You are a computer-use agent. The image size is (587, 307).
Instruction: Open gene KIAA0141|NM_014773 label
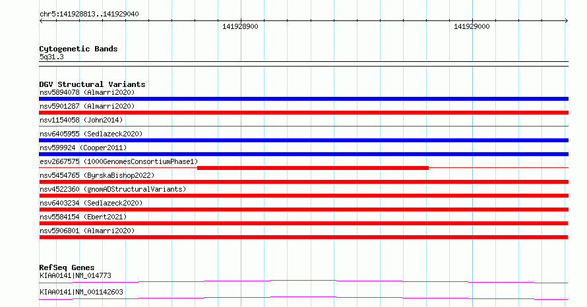click(x=75, y=275)
